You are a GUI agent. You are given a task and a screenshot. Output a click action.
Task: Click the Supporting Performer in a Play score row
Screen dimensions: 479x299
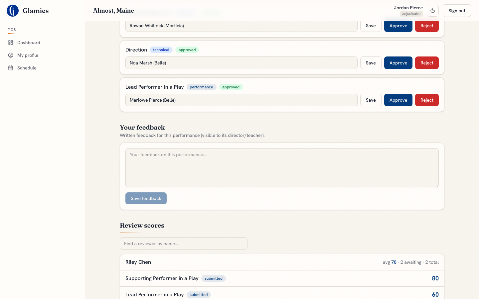click(x=282, y=278)
